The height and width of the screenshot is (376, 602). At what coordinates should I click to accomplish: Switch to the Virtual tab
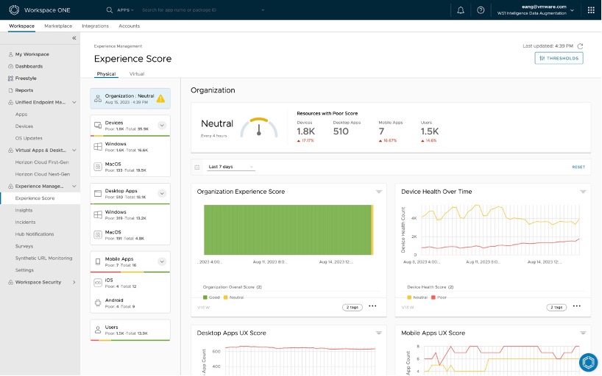(x=137, y=74)
